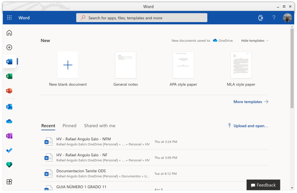Viewport: 297px width, 193px height.
Task: Open Help question mark icon
Action: coord(274,18)
